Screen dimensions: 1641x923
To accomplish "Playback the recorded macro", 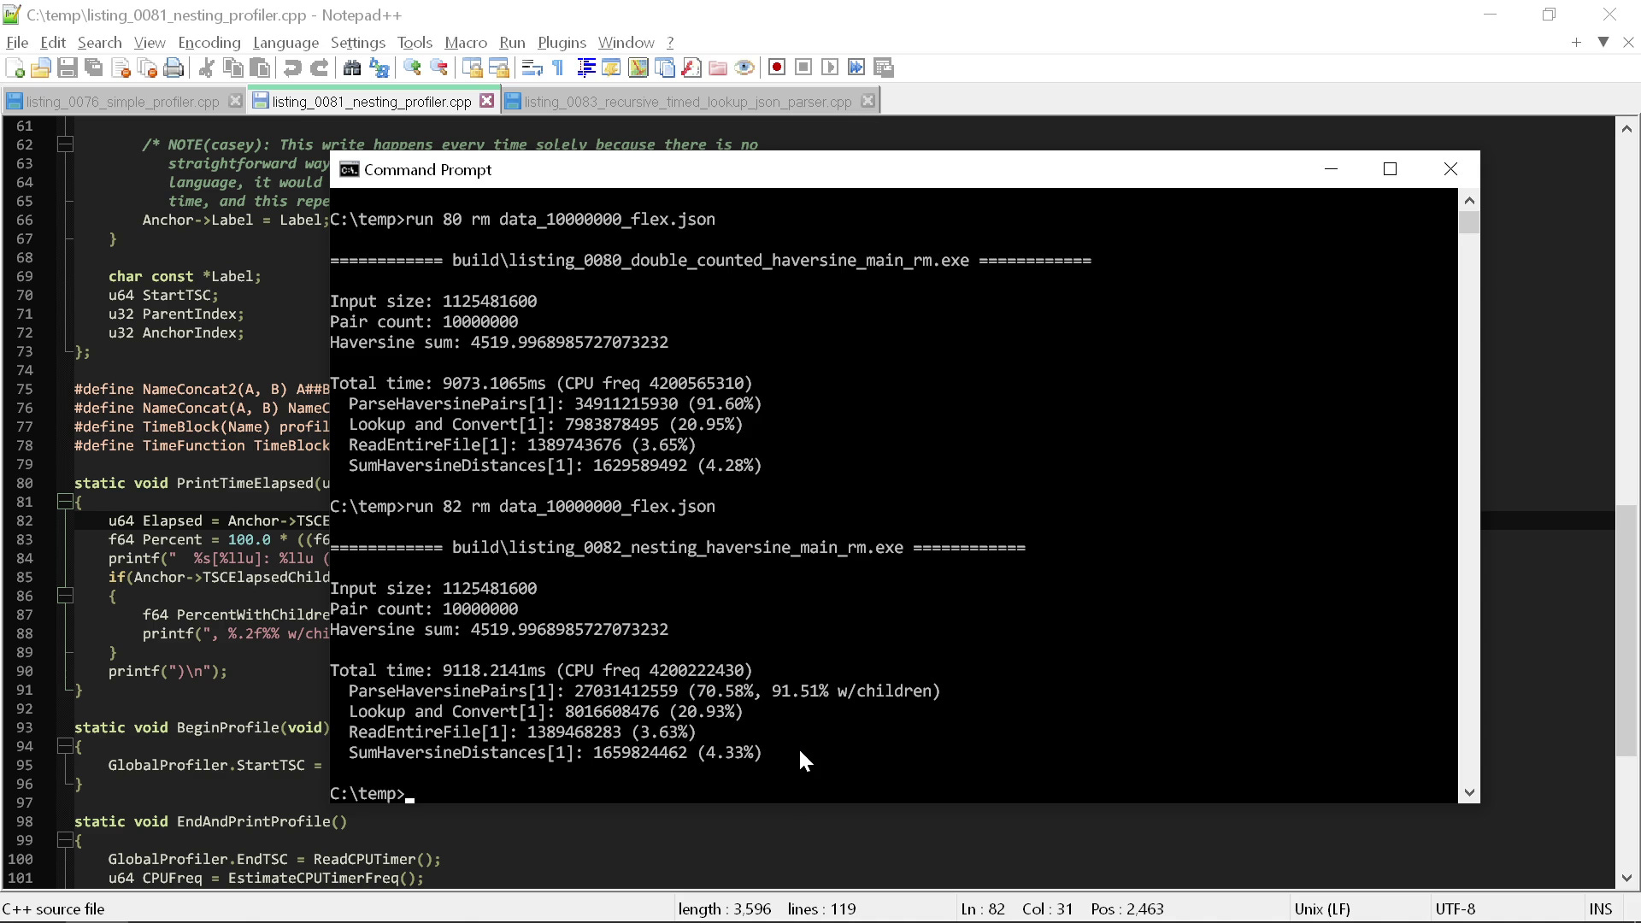I will click(830, 68).
